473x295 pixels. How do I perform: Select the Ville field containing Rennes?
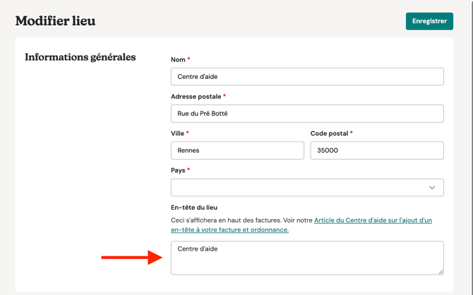(x=237, y=151)
